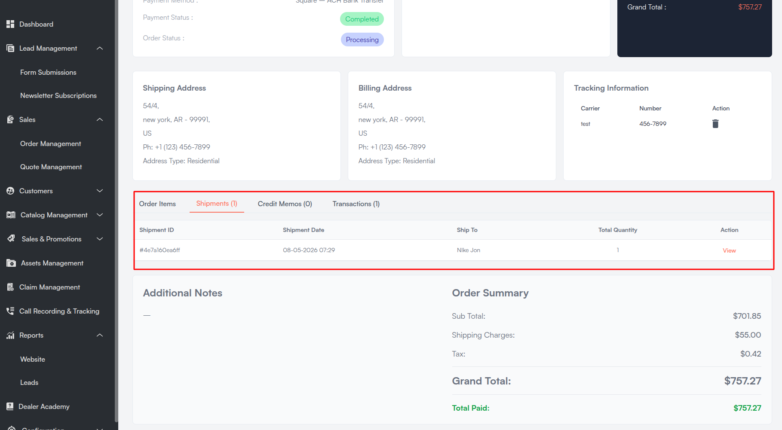782x430 pixels.
Task: Click the Completed payment status badge
Action: (362, 19)
